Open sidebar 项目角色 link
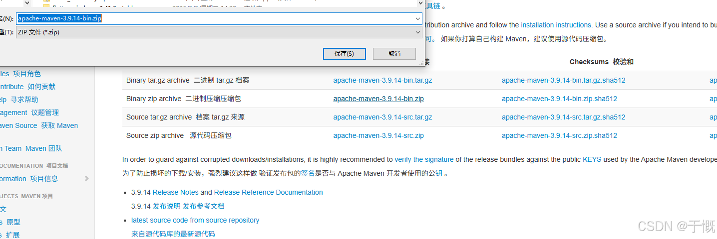Screen dimensions: 717x239 tap(27, 74)
